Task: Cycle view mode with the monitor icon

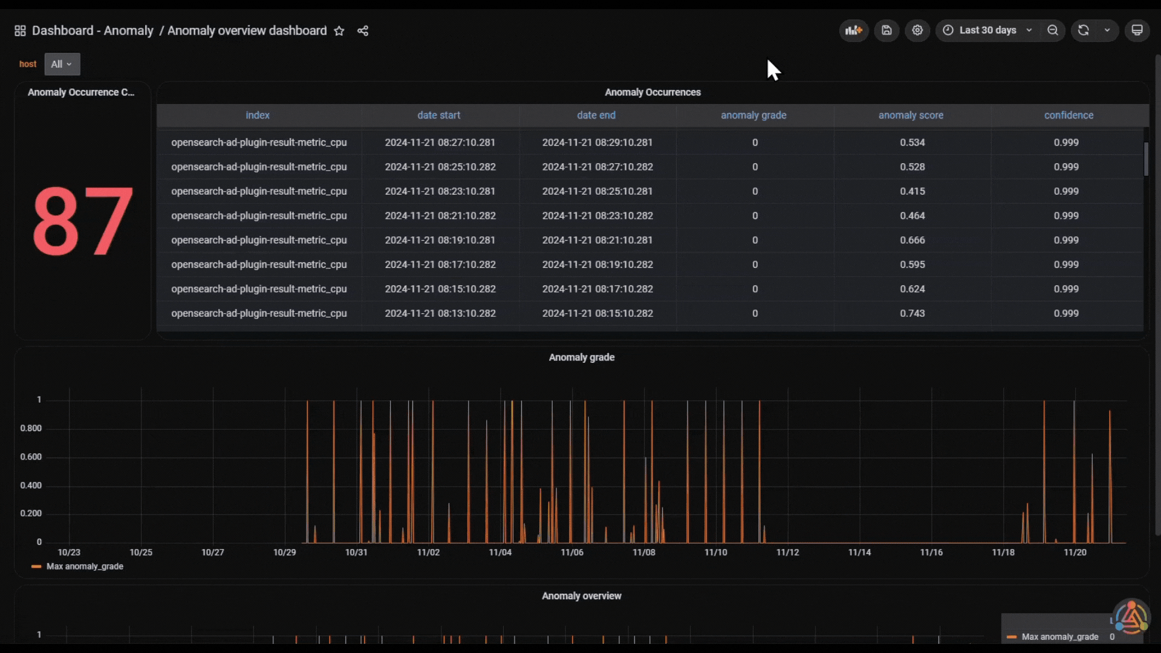Action: point(1137,30)
